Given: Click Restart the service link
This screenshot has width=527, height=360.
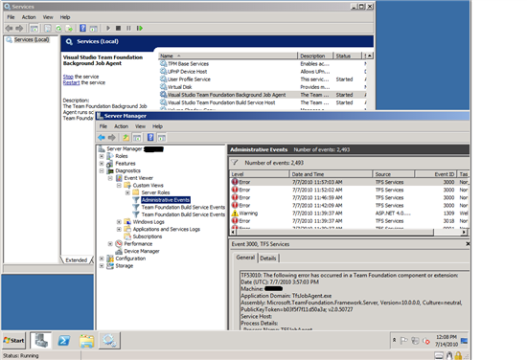Looking at the screenshot, I should pyautogui.click(x=71, y=82).
